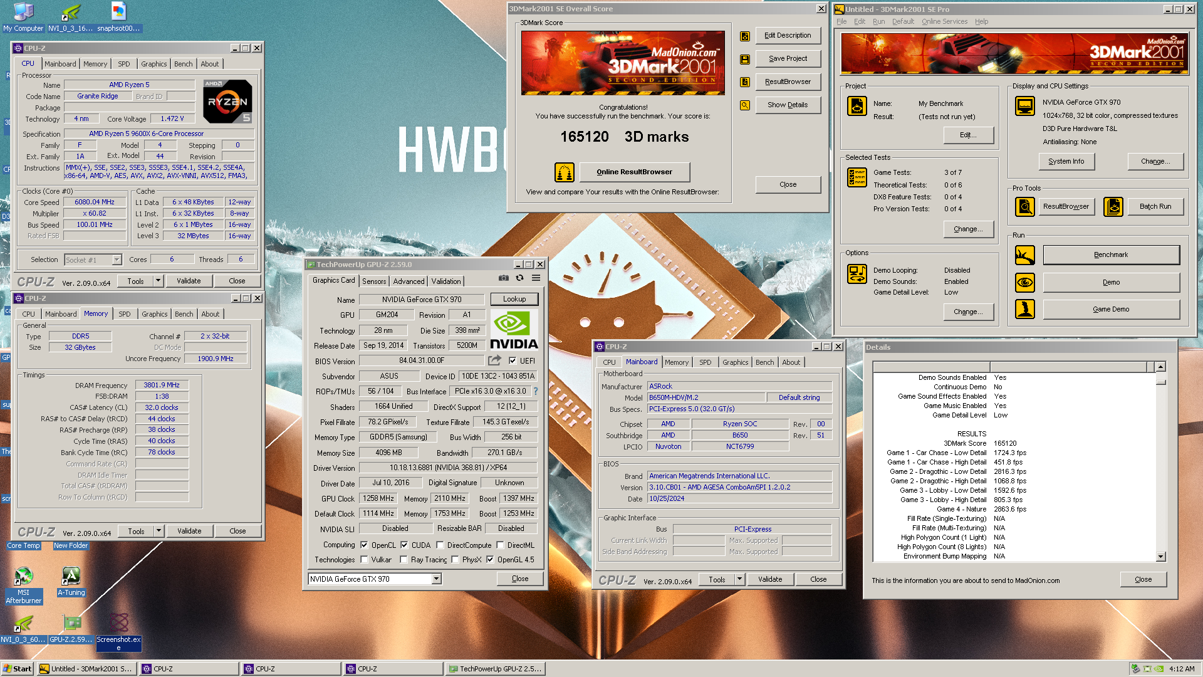Open Socket #1 selection dropdown in CPU-Z

pyautogui.click(x=117, y=260)
